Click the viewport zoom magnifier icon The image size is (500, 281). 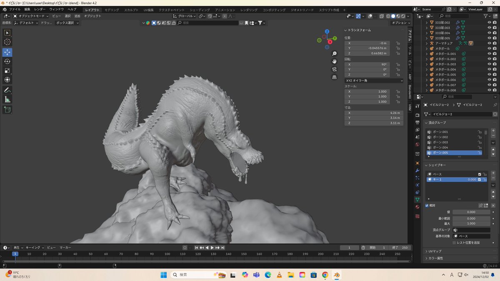[334, 54]
